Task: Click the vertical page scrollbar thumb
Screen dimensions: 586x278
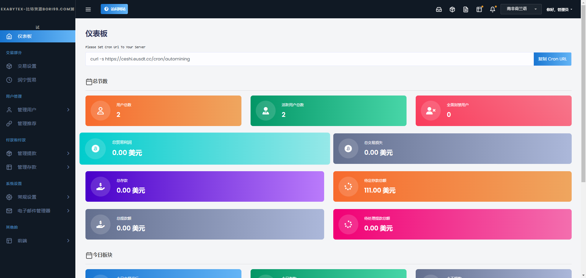Action: coord(583,93)
